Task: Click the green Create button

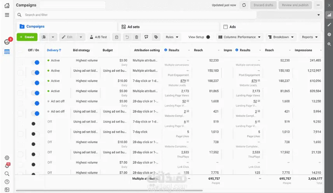Action: pyautogui.click(x=27, y=37)
